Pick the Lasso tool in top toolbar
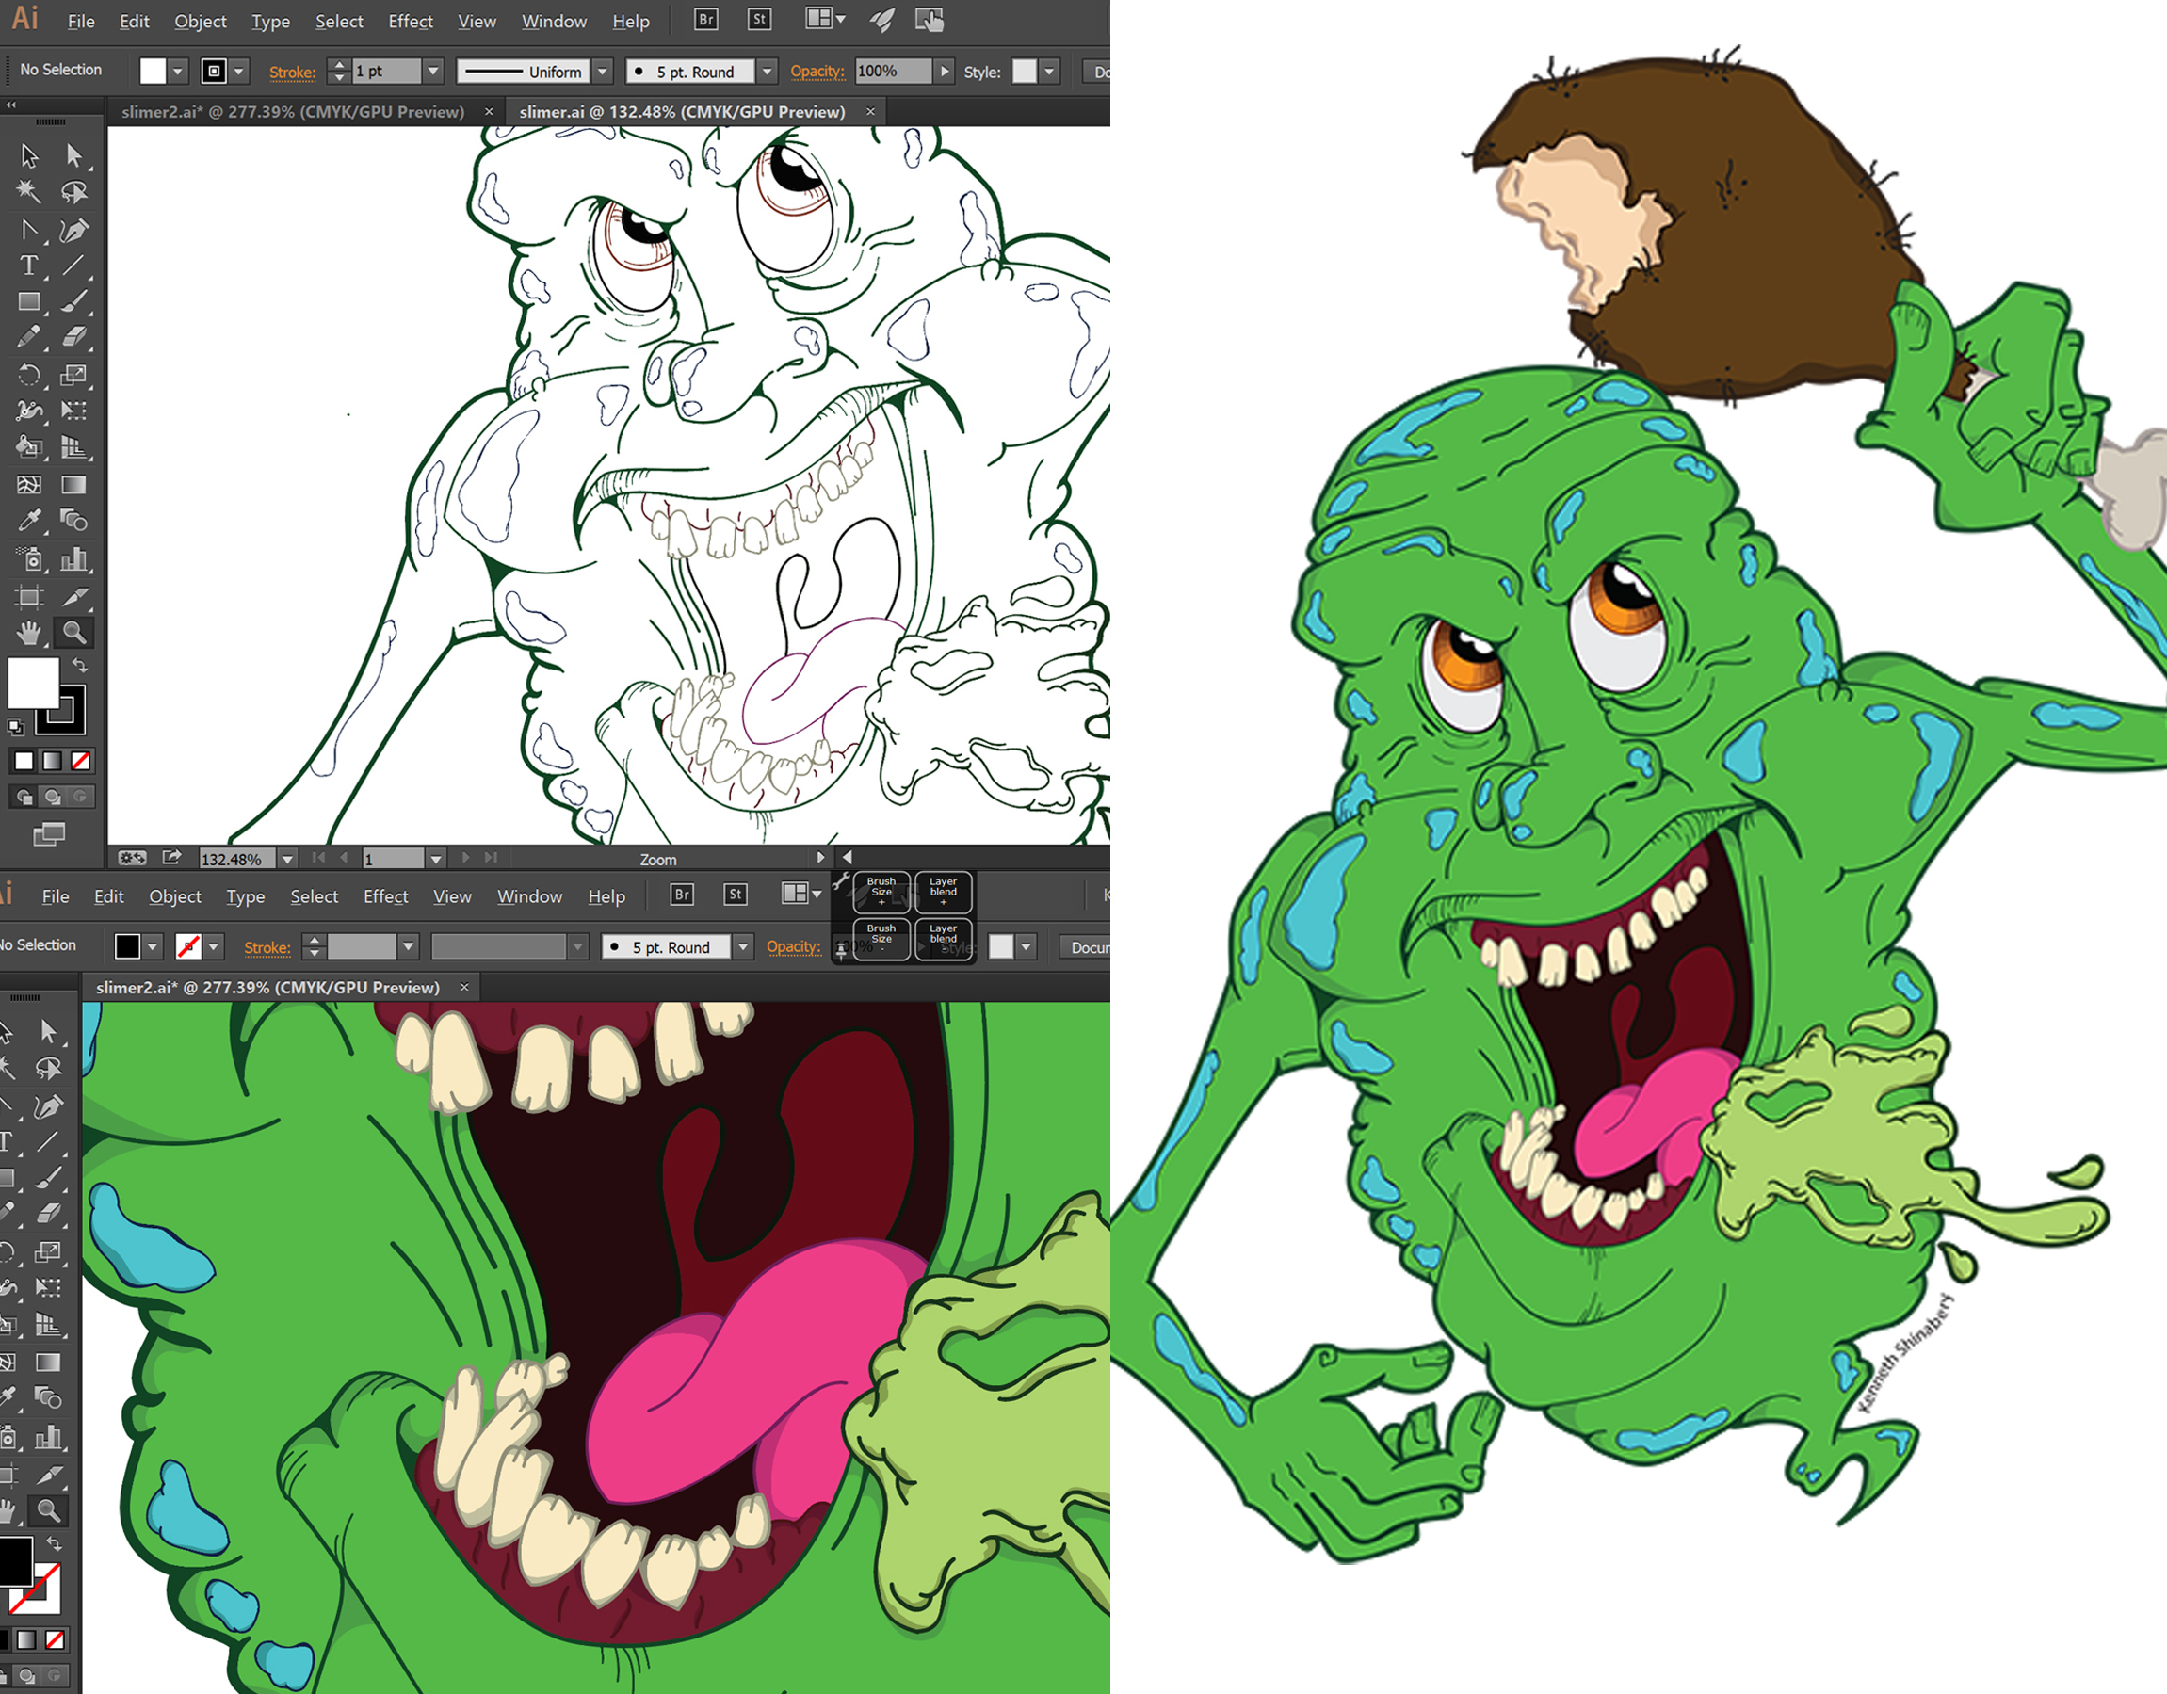2167x1694 pixels. click(74, 191)
